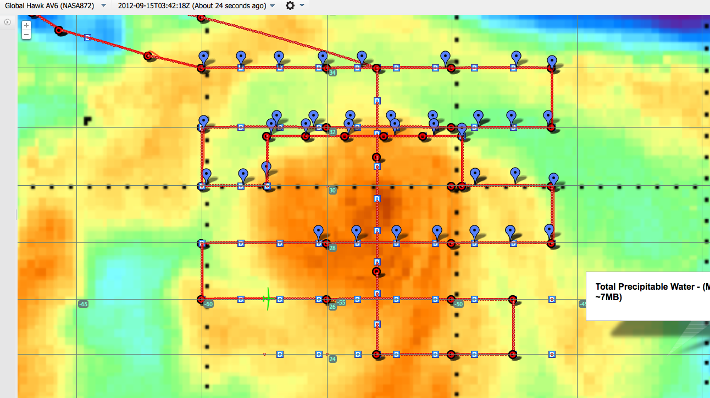Image resolution: width=710 pixels, height=398 pixels.
Task: Click the red waypoint circle near latitude 28 on the vertical track
Action: (376, 272)
